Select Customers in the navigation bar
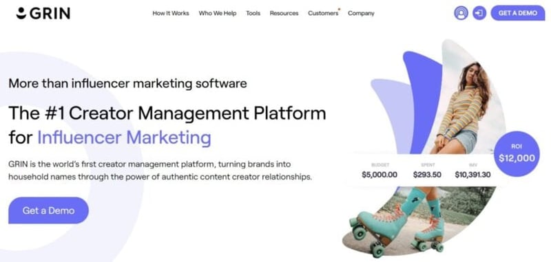The width and height of the screenshot is (551, 262). [x=323, y=13]
